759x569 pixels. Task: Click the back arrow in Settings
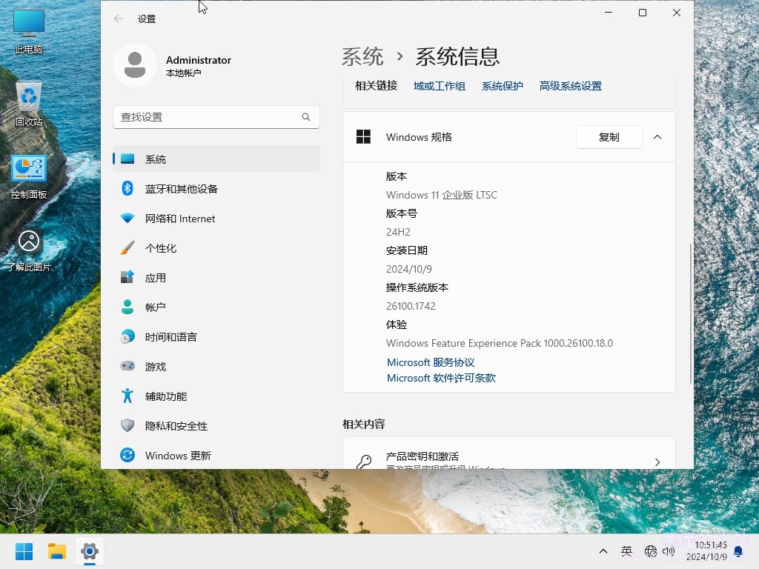coord(118,19)
